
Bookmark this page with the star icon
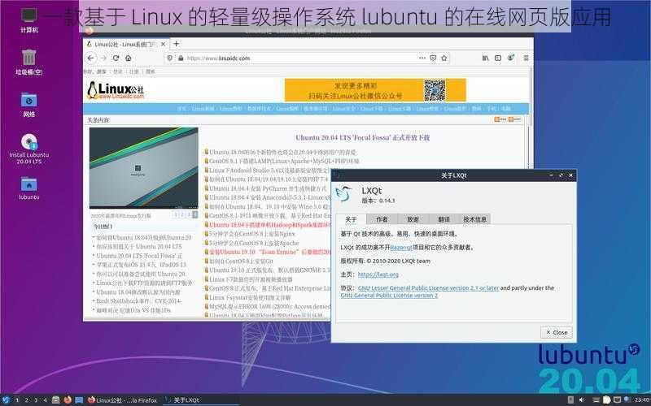coord(444,58)
